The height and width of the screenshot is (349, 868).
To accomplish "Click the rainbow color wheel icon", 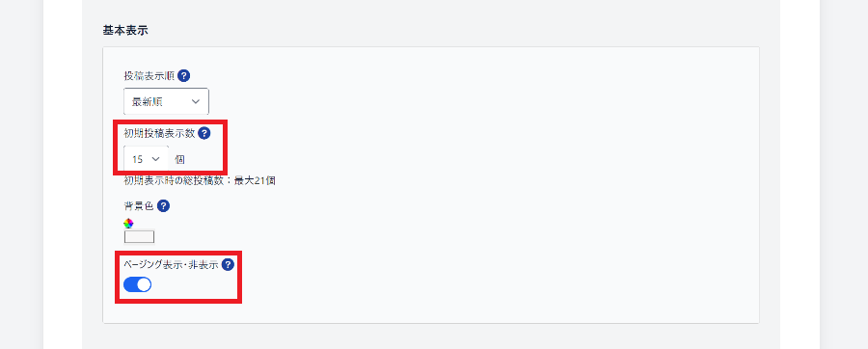I will 128,224.
